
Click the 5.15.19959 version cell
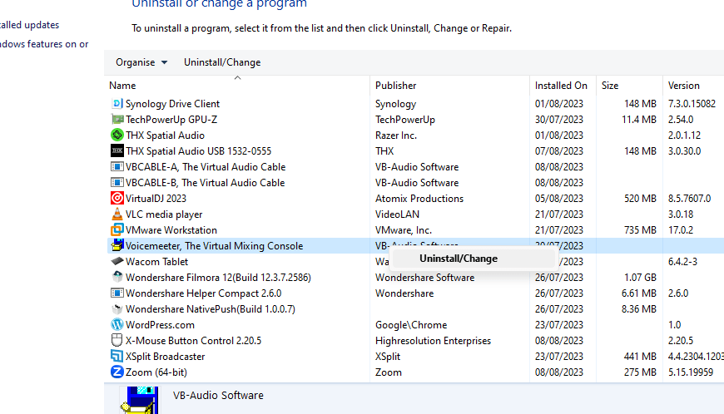(690, 372)
